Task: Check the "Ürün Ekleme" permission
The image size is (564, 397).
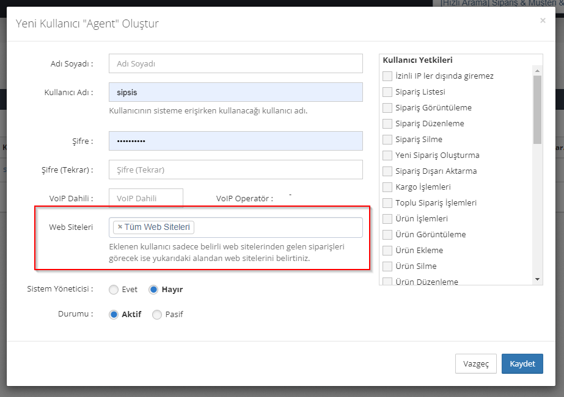Action: [387, 251]
